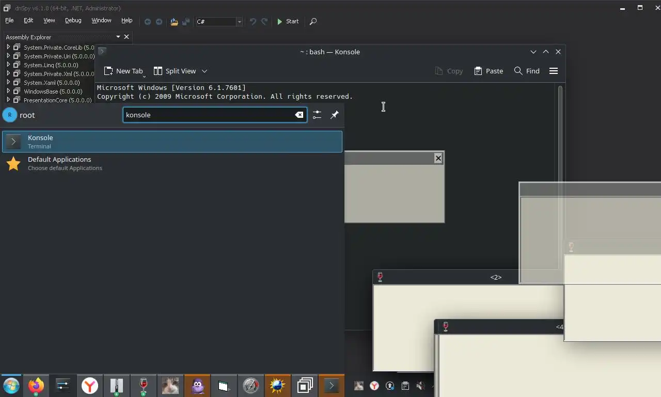Open the Debug menu in dnSpy
Viewport: 661px width, 397px height.
coord(73,21)
